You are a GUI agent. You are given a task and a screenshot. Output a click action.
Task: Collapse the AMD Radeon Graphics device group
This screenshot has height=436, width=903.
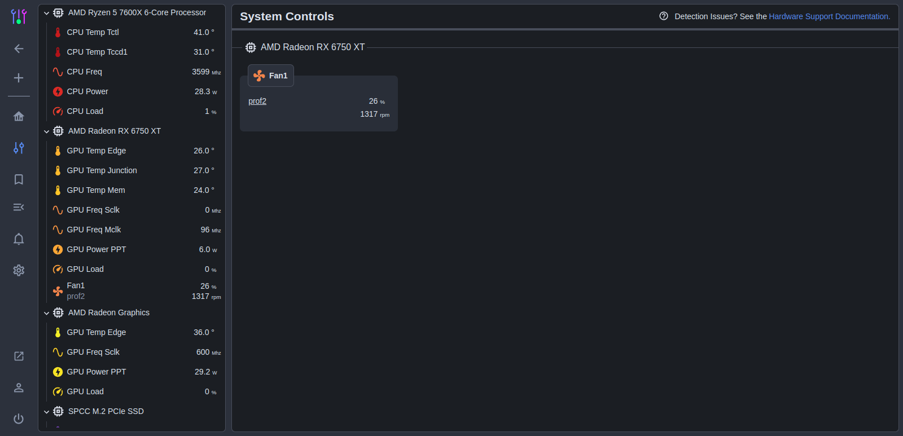pyautogui.click(x=46, y=312)
